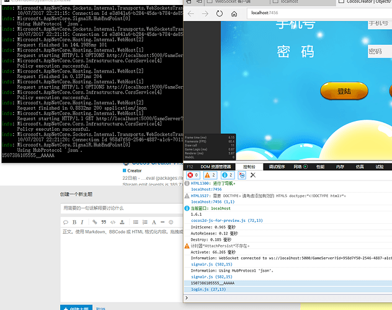The width and height of the screenshot is (392, 310).
Task: Click the upload icon in forum editor
Action: click(122, 222)
